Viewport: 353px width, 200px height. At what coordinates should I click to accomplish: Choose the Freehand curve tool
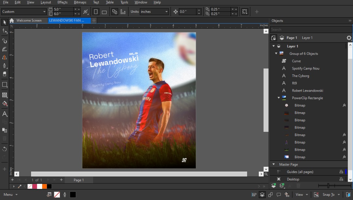click(x=5, y=41)
